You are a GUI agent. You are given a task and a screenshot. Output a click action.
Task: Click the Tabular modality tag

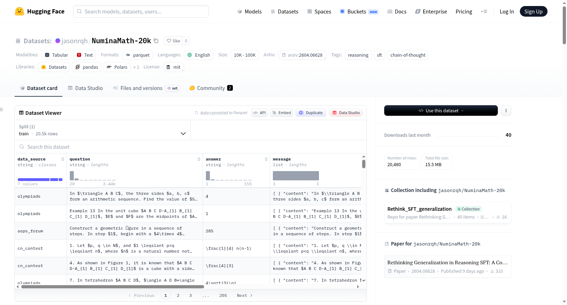[x=57, y=55]
